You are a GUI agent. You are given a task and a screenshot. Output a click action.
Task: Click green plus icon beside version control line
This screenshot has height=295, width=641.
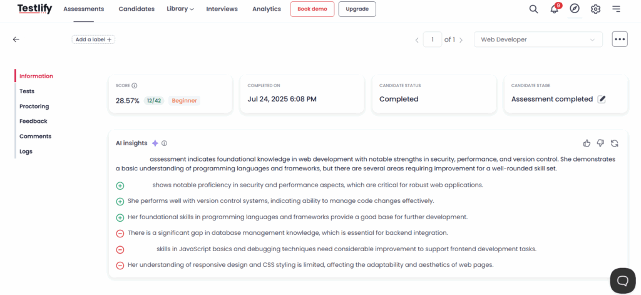[120, 201]
